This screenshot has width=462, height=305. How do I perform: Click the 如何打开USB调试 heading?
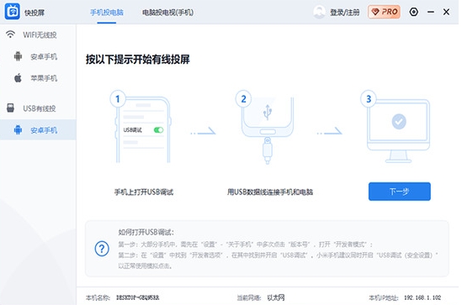point(146,233)
